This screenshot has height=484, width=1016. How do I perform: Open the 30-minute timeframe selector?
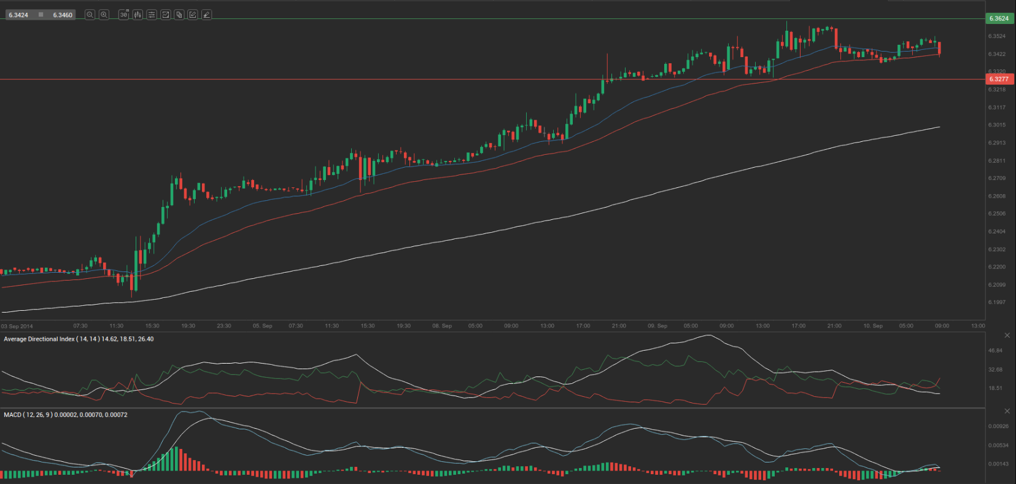point(123,15)
